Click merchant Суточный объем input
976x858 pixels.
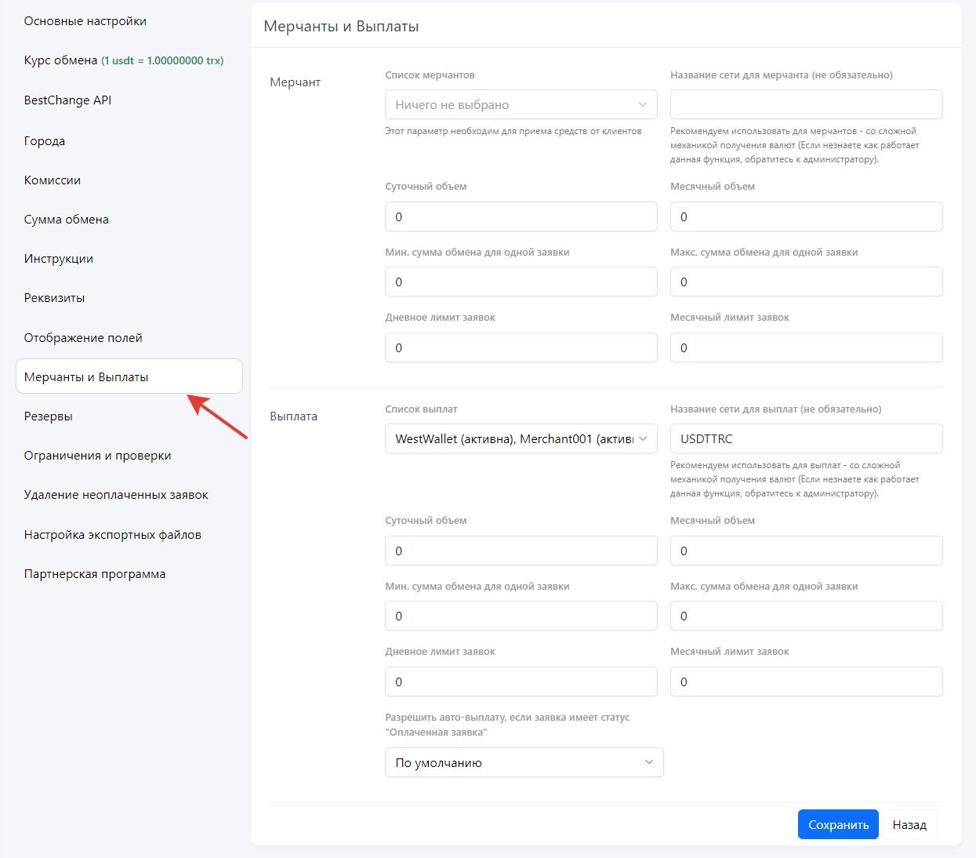(521, 216)
